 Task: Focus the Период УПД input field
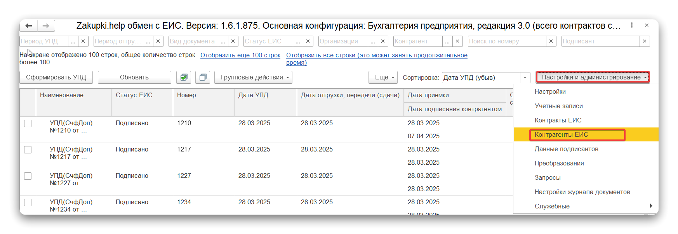pyautogui.click(x=44, y=41)
